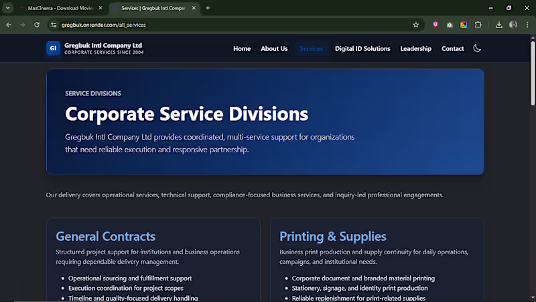Open the Chrome three-dot menu
The height and width of the screenshot is (302, 536).
[x=527, y=25]
